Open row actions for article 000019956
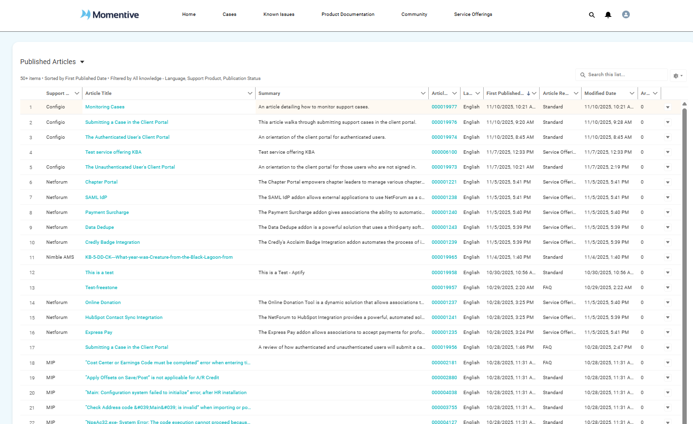693x424 pixels. click(668, 347)
